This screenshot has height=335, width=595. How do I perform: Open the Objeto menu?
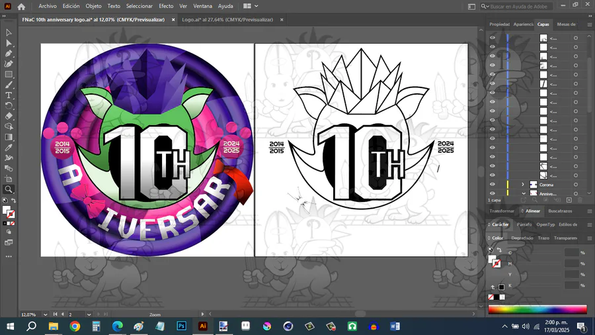tap(93, 6)
